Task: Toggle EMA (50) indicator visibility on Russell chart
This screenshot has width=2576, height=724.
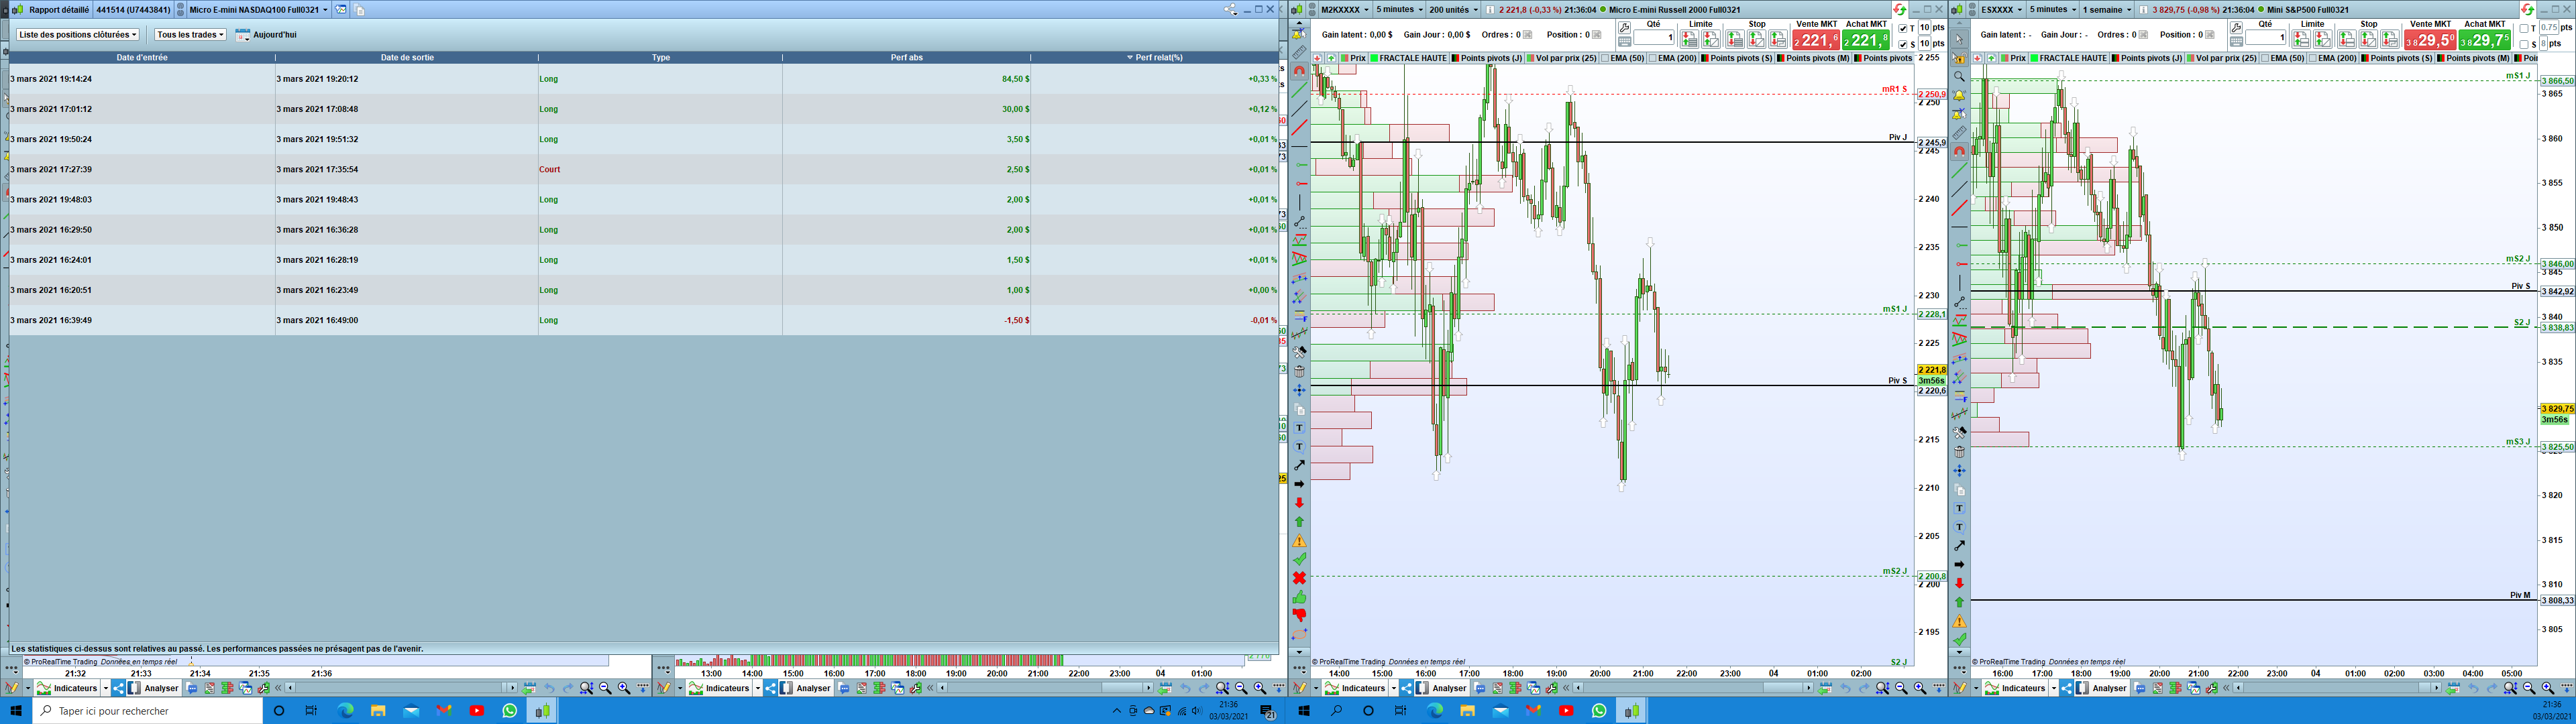Action: (x=1606, y=58)
